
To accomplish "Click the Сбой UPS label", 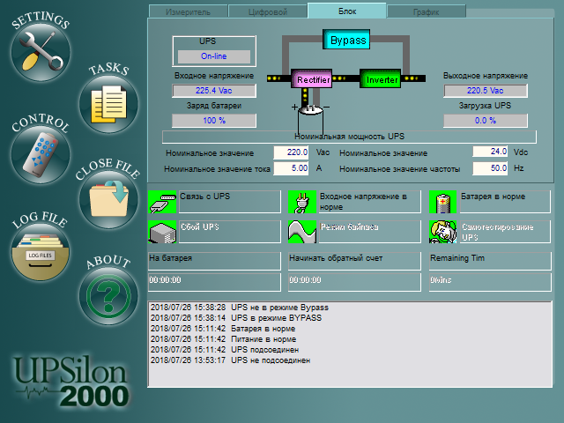I will tap(230, 232).
